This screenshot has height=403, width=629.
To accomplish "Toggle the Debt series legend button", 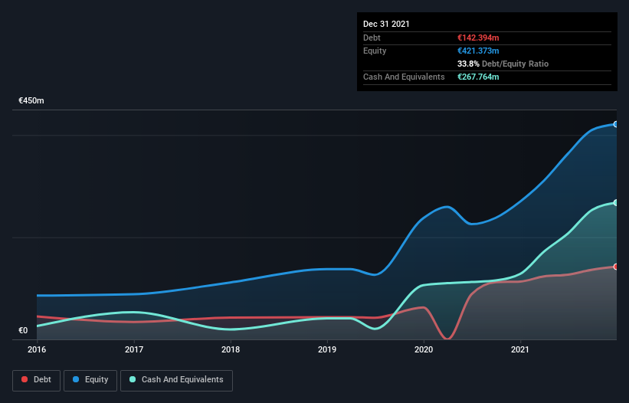I will click(x=37, y=380).
